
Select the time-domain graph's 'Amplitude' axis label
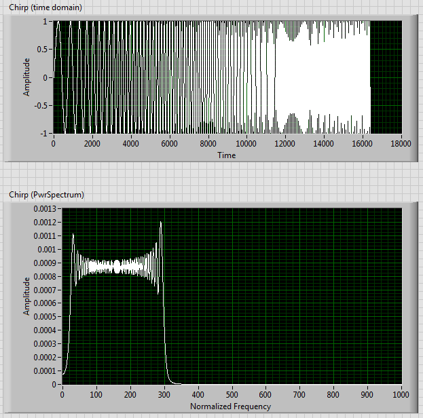coord(26,77)
